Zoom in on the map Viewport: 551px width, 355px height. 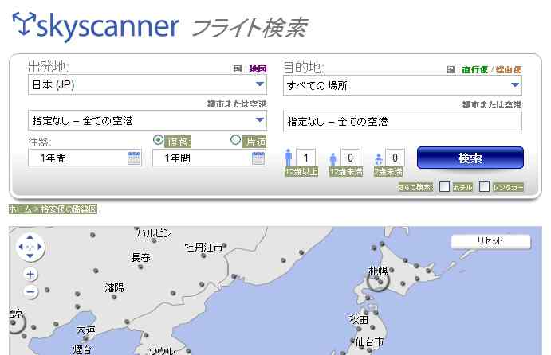(x=30, y=274)
